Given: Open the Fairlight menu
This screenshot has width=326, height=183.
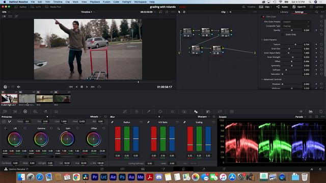Looking at the screenshot, I should pos(127,2).
